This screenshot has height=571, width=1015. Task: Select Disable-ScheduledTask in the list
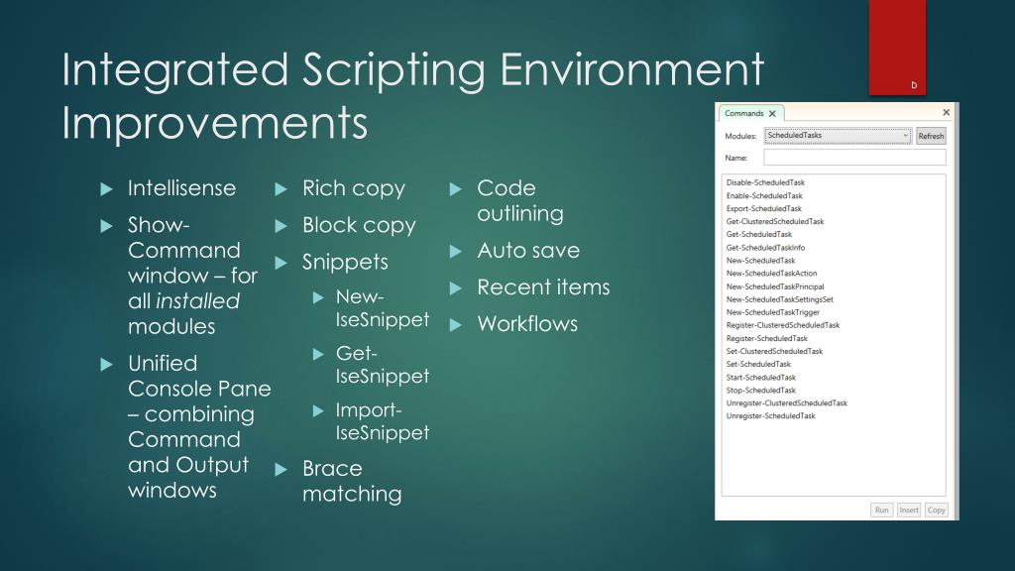(765, 182)
